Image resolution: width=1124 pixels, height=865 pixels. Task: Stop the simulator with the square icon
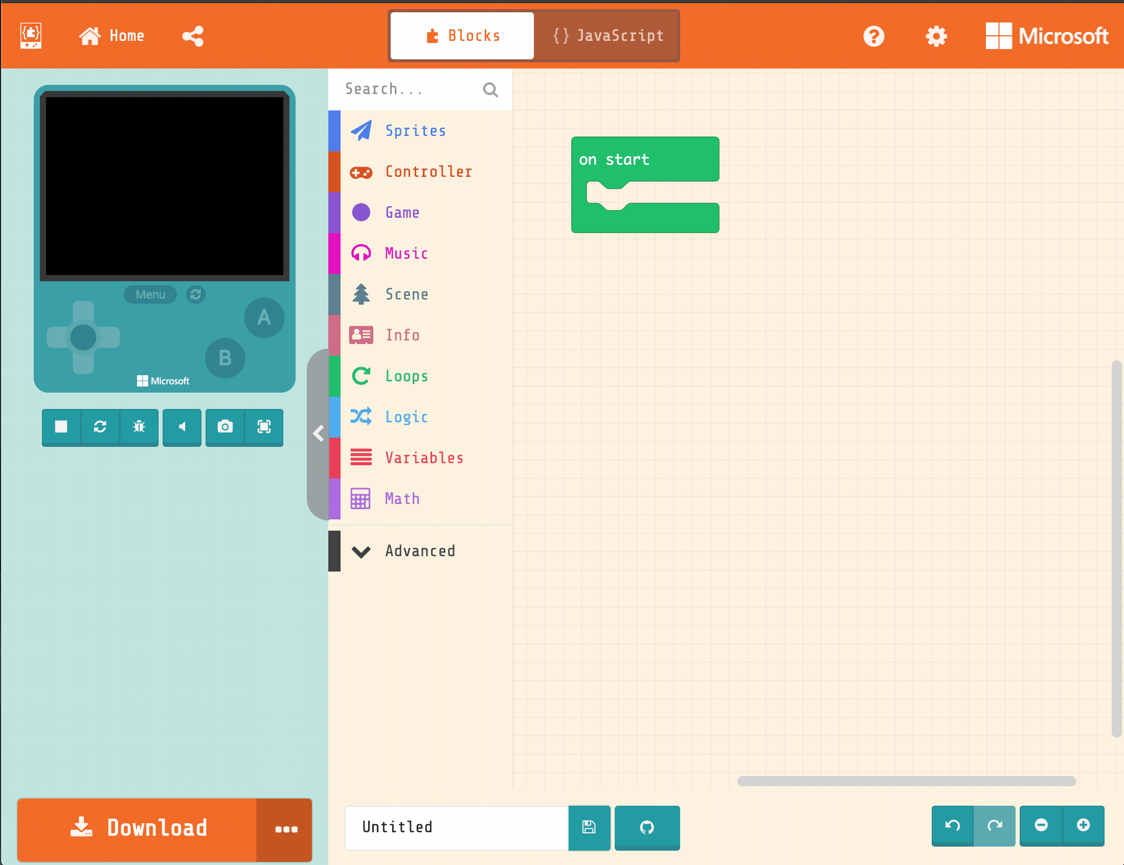click(x=61, y=426)
